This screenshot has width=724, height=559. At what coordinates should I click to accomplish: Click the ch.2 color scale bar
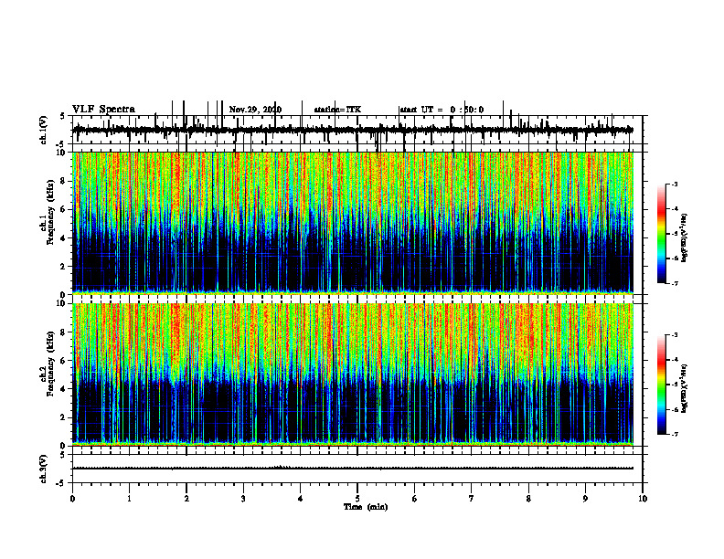(x=662, y=385)
